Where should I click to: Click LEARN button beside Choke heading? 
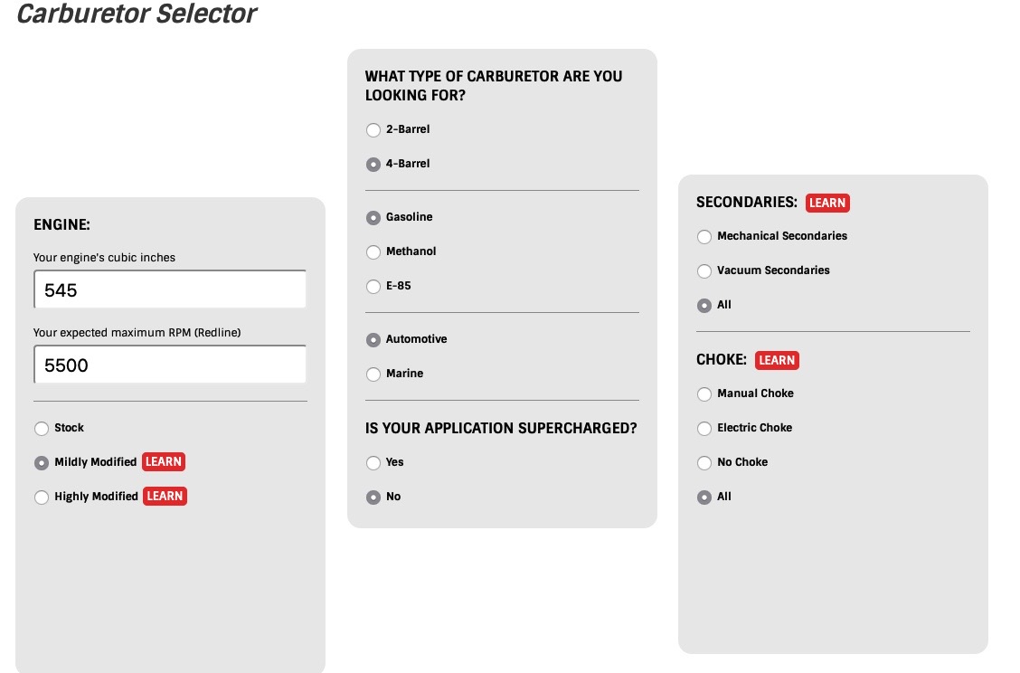[x=777, y=361]
